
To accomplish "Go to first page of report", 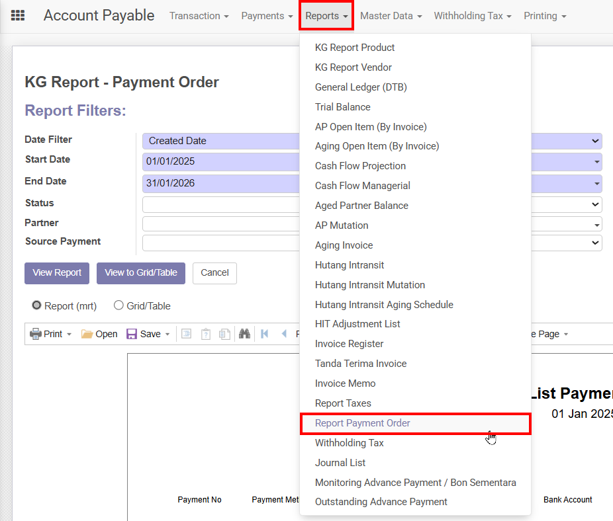I will click(265, 334).
